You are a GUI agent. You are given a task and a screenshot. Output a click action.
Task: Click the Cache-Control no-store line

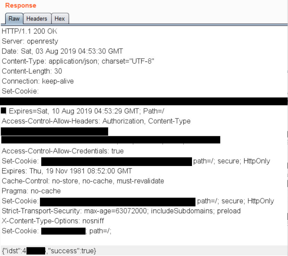point(83,181)
